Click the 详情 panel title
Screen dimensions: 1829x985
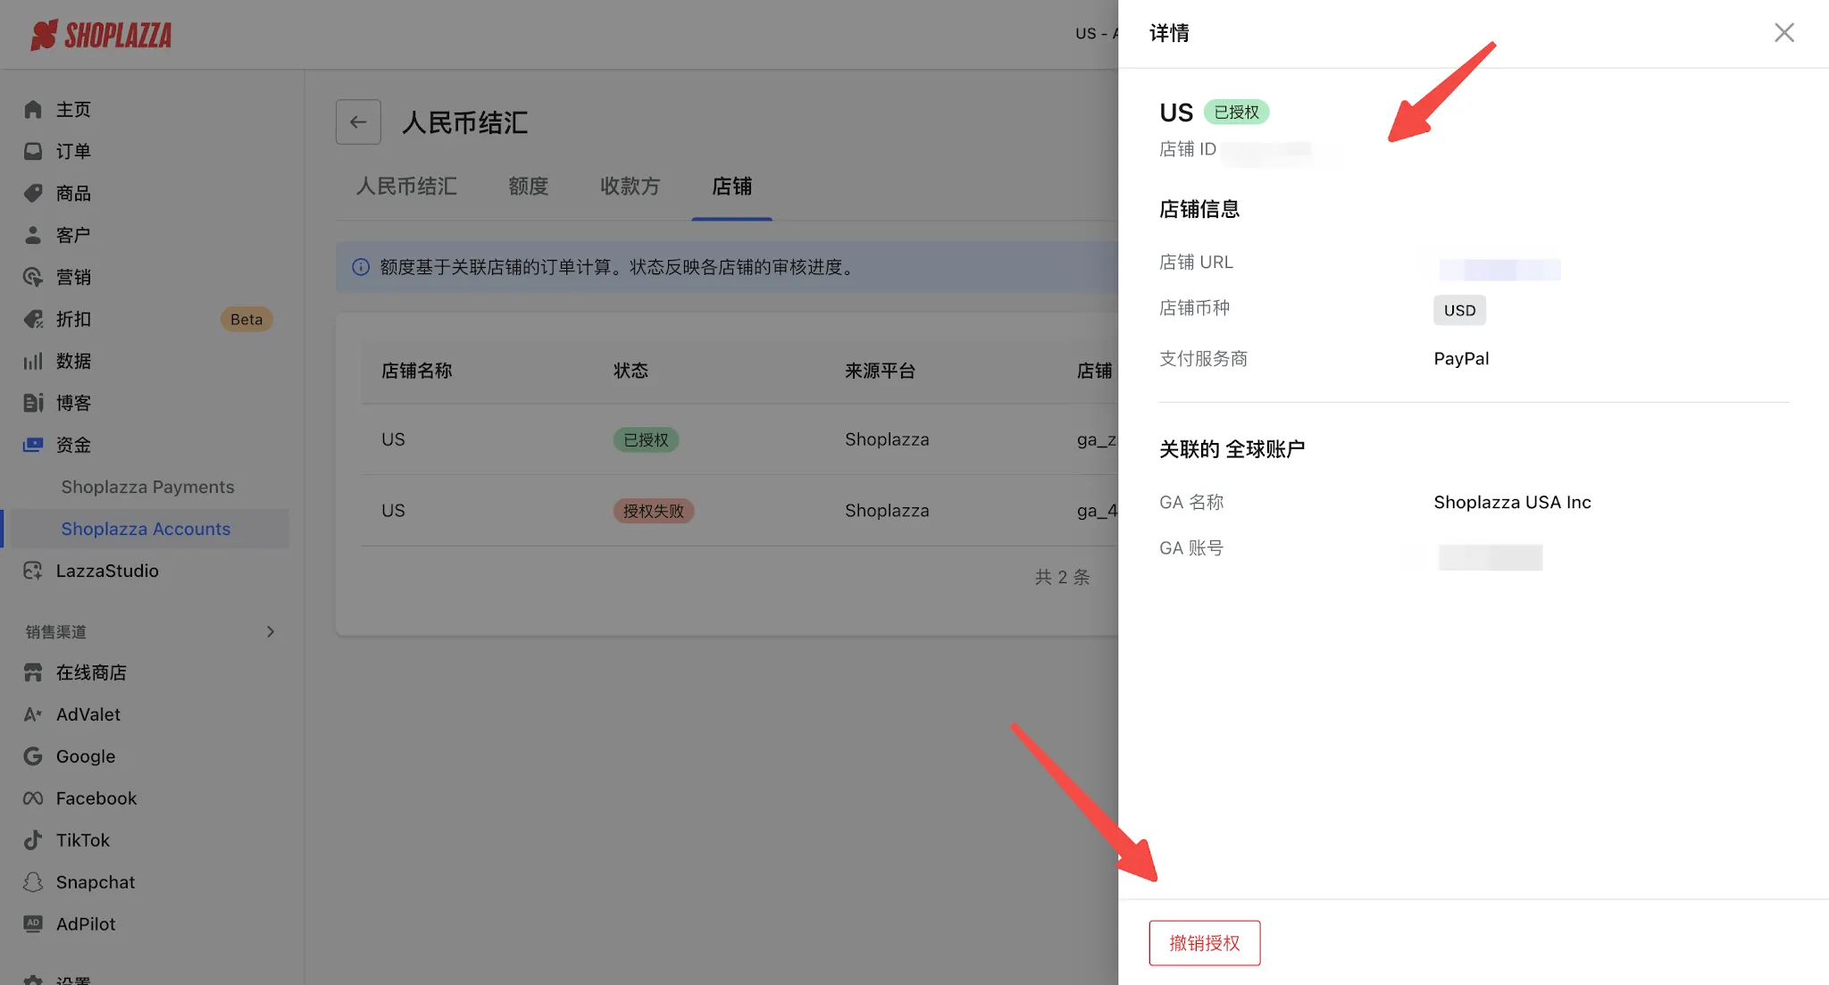click(1170, 33)
